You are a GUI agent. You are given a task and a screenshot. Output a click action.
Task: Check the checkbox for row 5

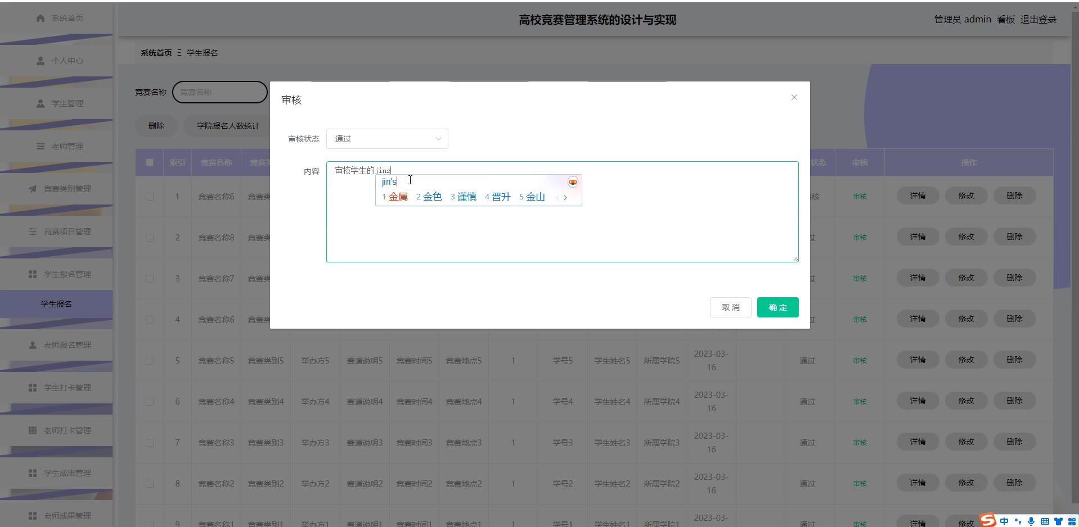150,361
